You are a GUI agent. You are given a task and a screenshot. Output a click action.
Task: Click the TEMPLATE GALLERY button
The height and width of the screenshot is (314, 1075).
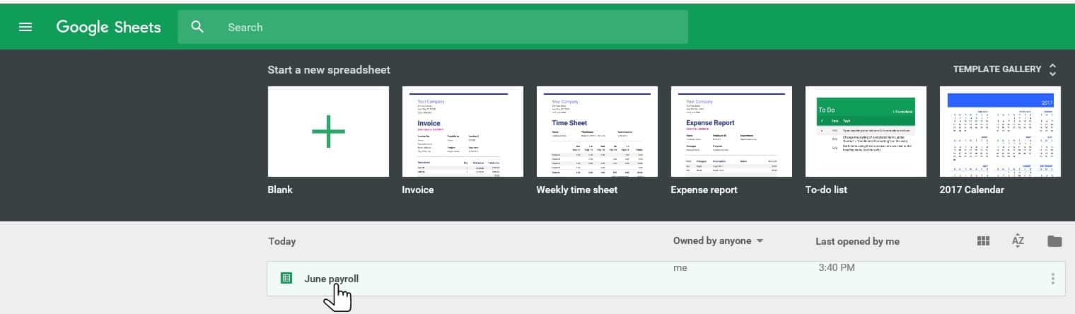pos(997,69)
